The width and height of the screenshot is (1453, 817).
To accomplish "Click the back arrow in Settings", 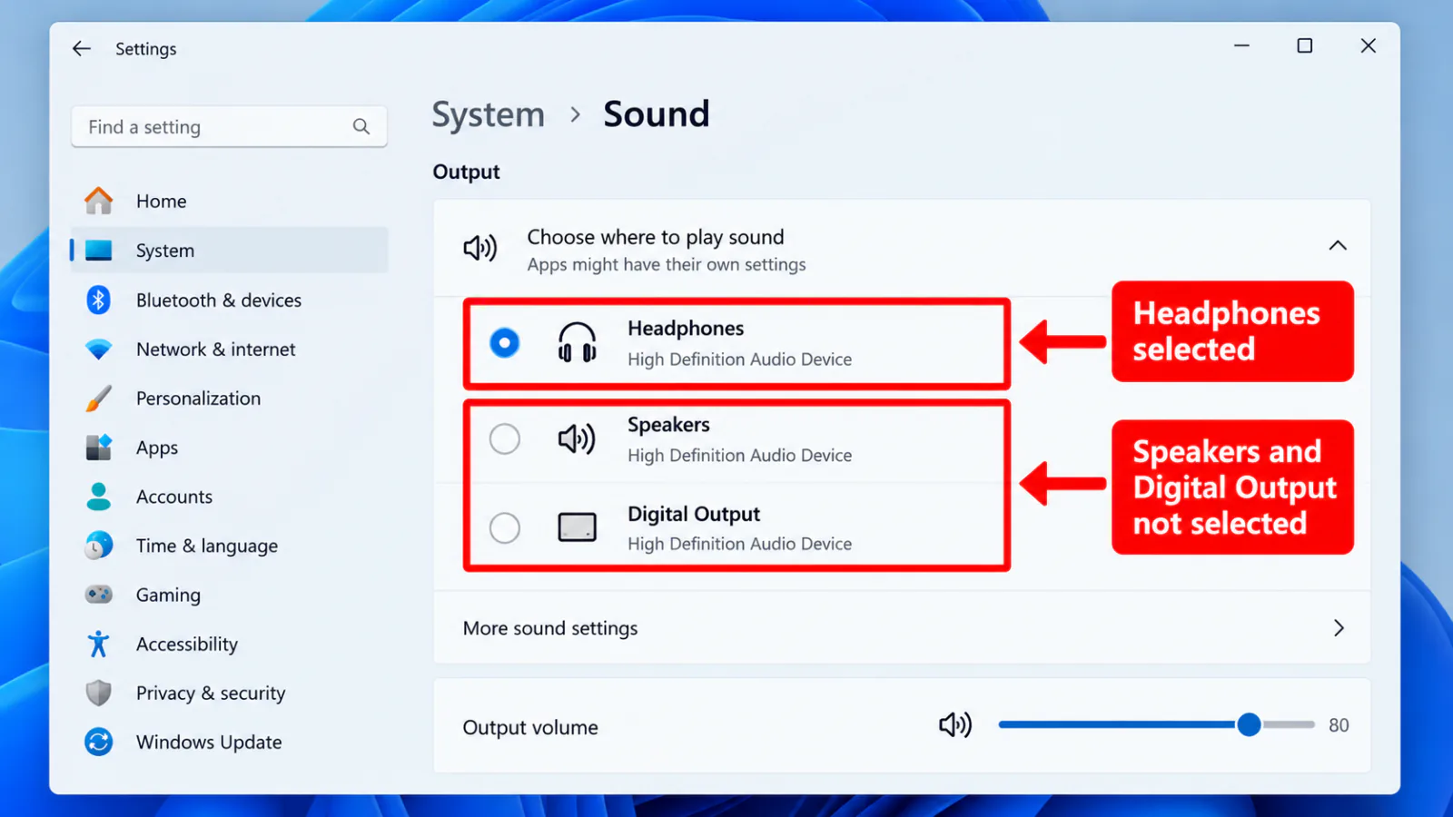I will coord(82,49).
